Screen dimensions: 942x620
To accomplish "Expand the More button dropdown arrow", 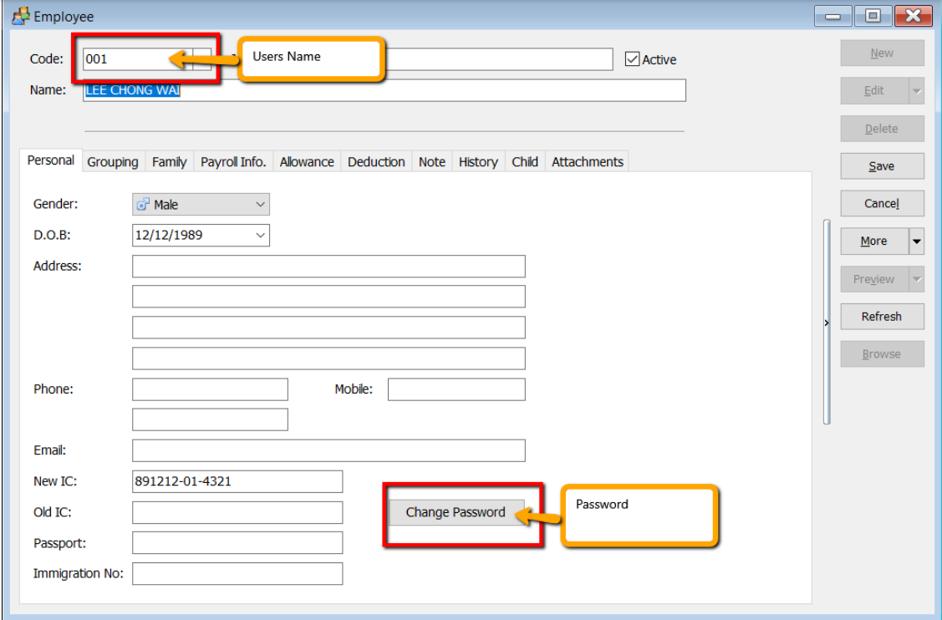I will tap(916, 241).
